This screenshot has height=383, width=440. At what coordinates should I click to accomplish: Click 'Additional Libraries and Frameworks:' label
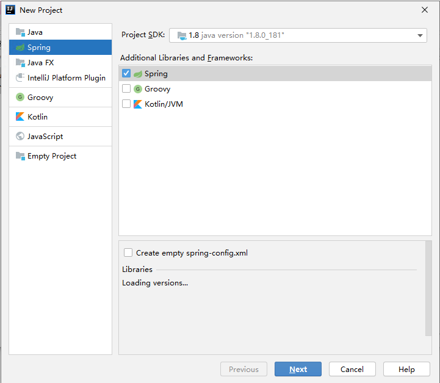click(186, 58)
